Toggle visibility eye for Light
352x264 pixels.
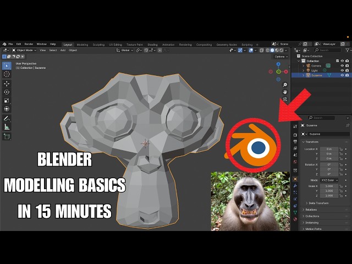342,70
